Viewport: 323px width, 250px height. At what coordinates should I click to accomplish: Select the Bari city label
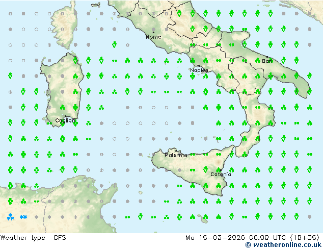click(267, 61)
